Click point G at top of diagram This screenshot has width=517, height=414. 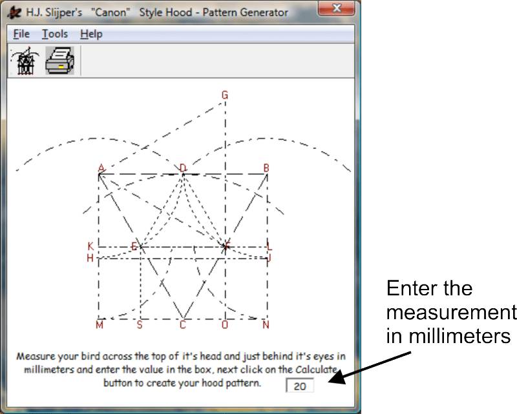click(225, 95)
